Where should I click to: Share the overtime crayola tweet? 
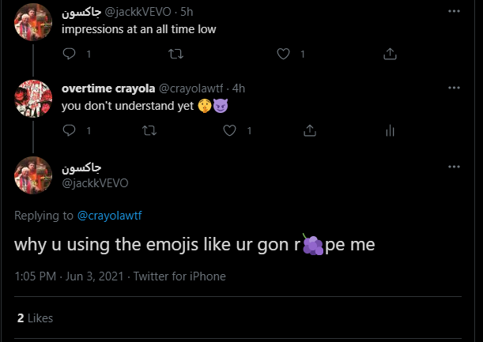(x=310, y=130)
